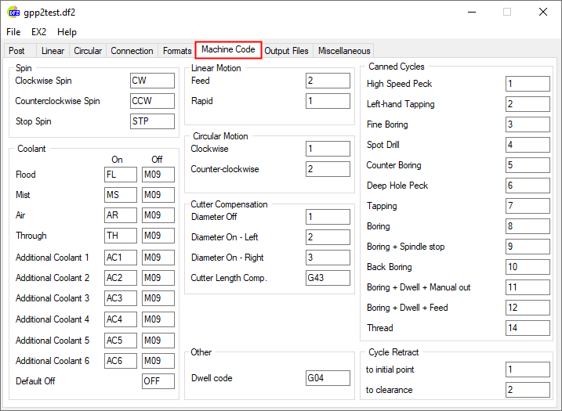
Task: Click the gpp2test.df2 app icon in title bar
Action: (x=14, y=13)
